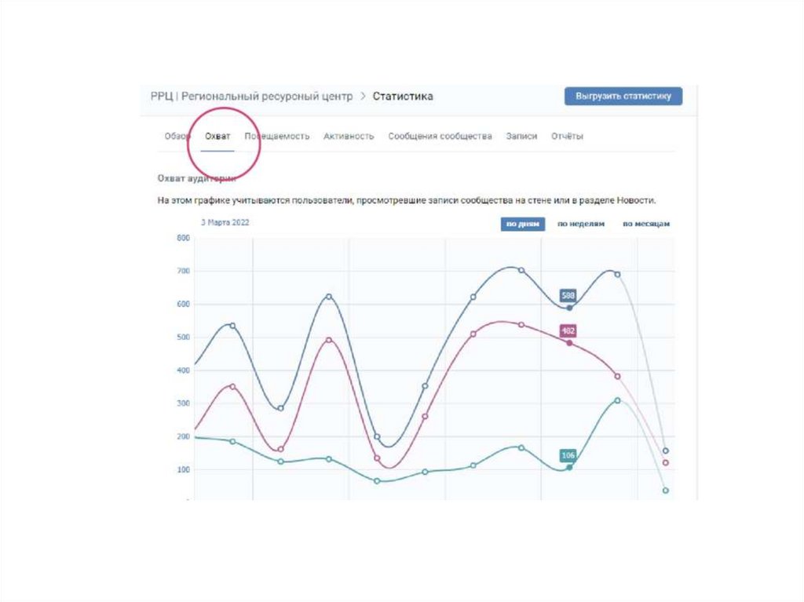Select the по дням grouping

(522, 224)
